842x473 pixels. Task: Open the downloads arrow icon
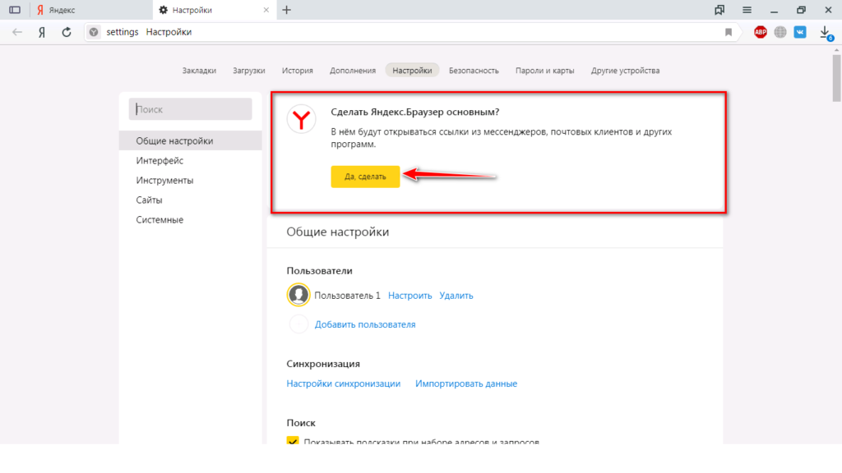(x=824, y=32)
